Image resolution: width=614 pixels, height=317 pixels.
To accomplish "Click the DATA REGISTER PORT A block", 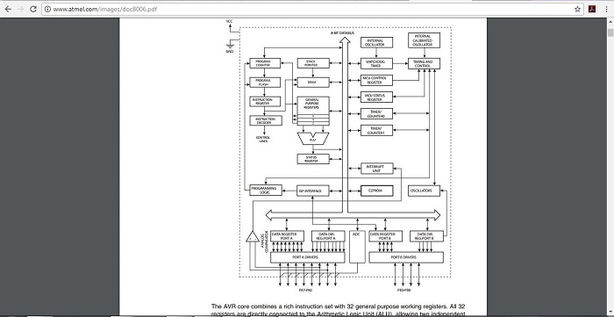I will click(x=287, y=236).
